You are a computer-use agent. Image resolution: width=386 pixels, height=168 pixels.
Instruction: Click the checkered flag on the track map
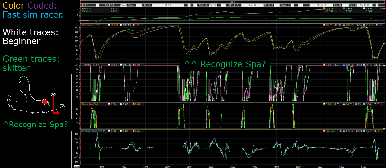(x=53, y=95)
